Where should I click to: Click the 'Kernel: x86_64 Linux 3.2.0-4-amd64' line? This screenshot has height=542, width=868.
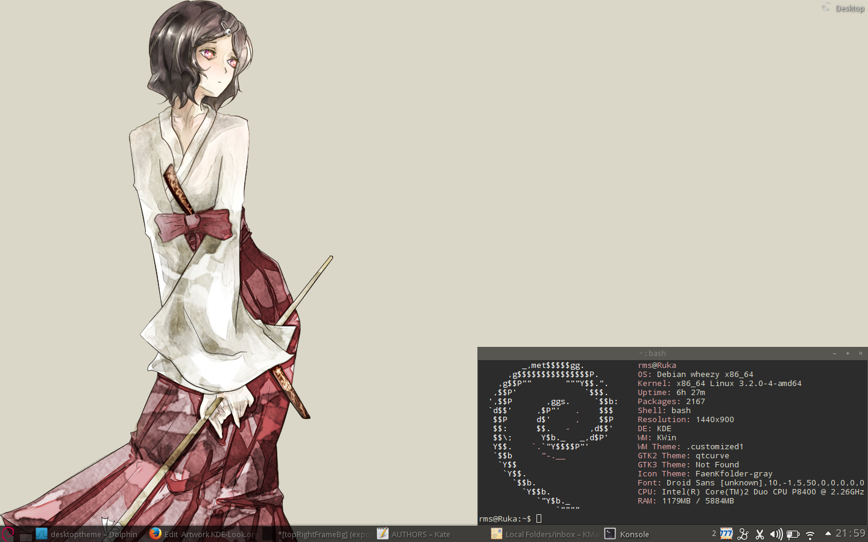click(x=720, y=384)
